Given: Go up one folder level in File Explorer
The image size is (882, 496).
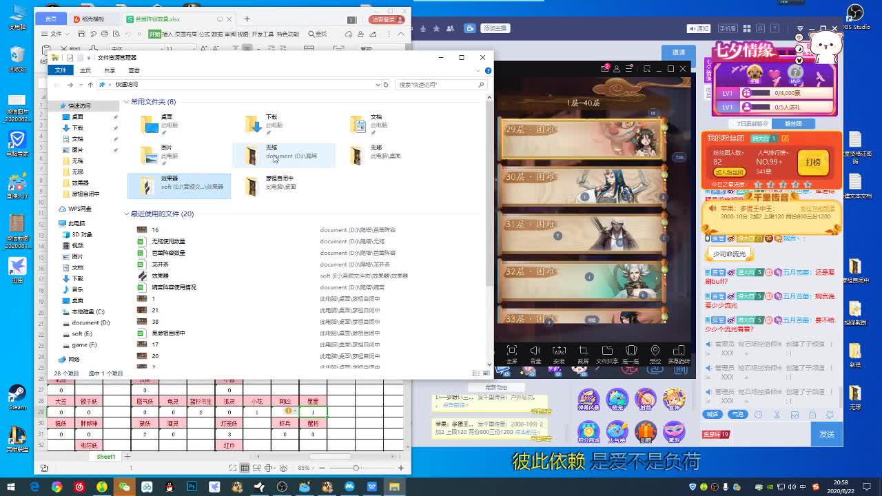Looking at the screenshot, I should click(x=90, y=85).
